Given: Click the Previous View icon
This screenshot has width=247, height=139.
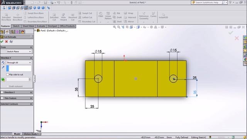Looking at the screenshot, I should pyautogui.click(x=123, y=27).
